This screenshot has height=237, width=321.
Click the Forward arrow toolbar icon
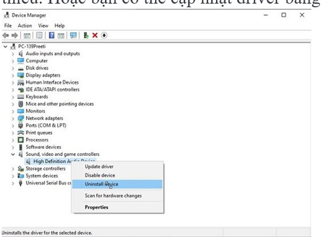coord(14,36)
